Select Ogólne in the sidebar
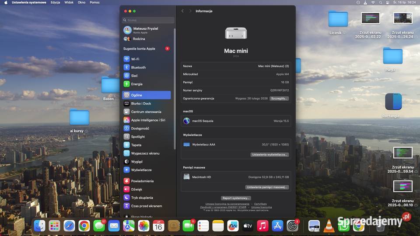 coord(146,95)
